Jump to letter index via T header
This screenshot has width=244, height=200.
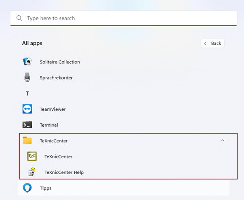tap(27, 94)
